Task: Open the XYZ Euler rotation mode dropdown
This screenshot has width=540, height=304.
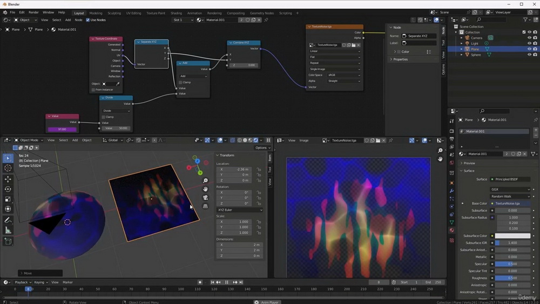Action: click(x=240, y=210)
